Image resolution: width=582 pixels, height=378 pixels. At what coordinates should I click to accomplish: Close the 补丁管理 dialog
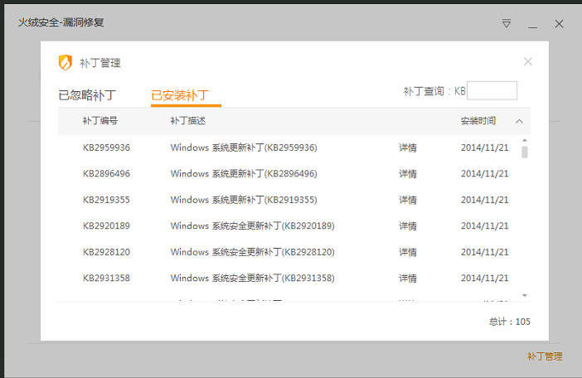point(528,61)
